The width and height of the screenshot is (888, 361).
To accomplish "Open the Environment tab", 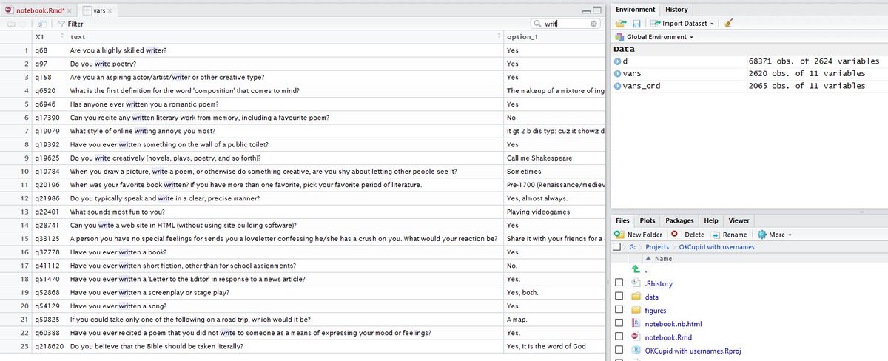I will pyautogui.click(x=636, y=10).
